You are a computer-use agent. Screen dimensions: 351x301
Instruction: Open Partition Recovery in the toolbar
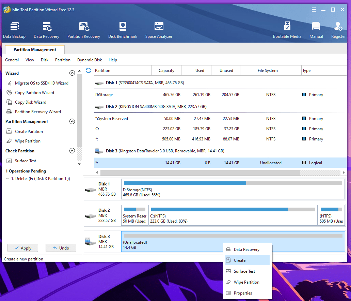84,30
